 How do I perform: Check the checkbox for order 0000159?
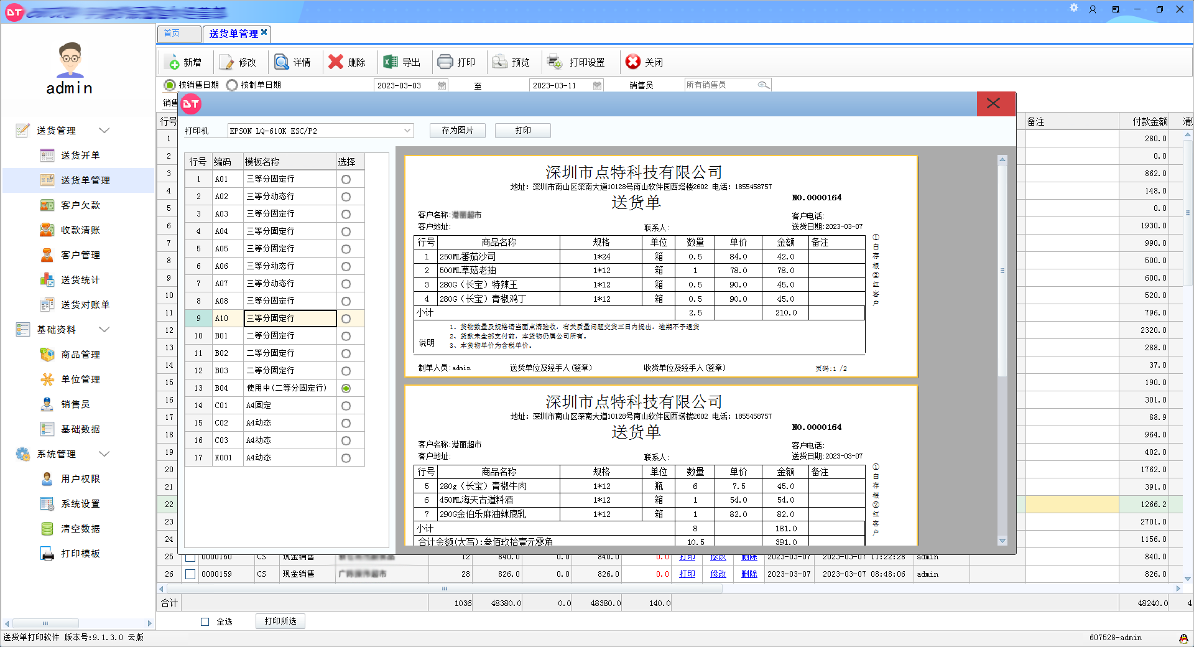point(190,574)
